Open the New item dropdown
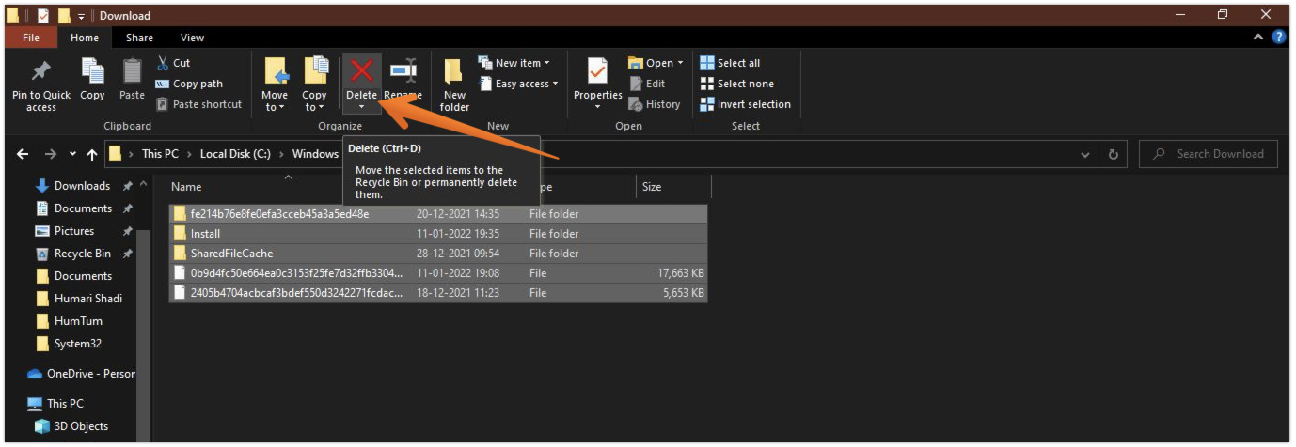The width and height of the screenshot is (1296, 447). 514,63
